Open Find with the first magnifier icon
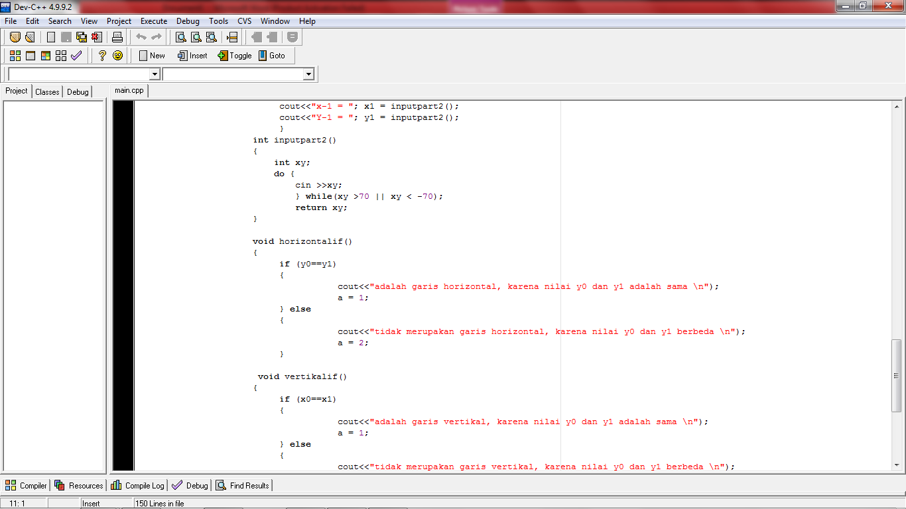 coord(180,37)
